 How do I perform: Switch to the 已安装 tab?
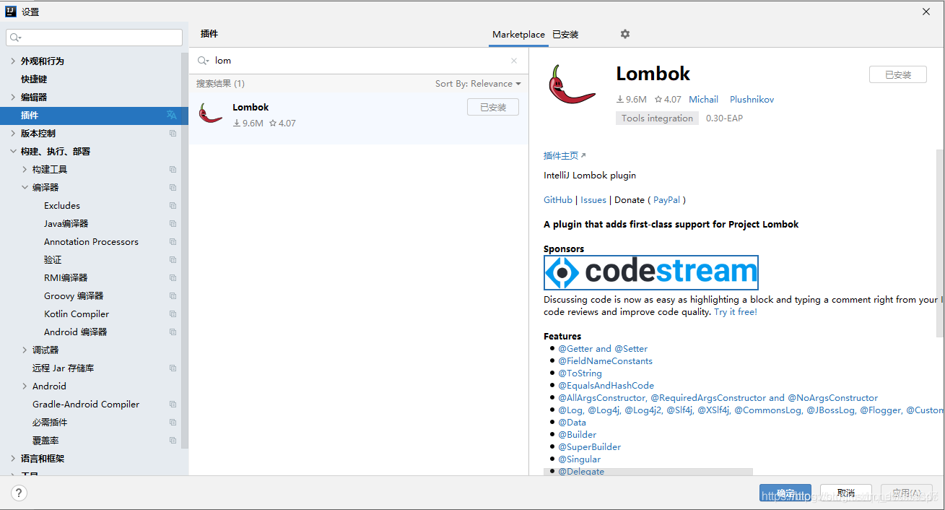(x=565, y=34)
